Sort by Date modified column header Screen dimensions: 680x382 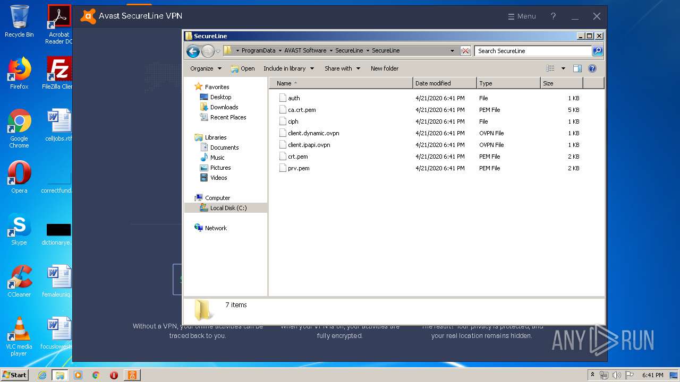click(445, 83)
